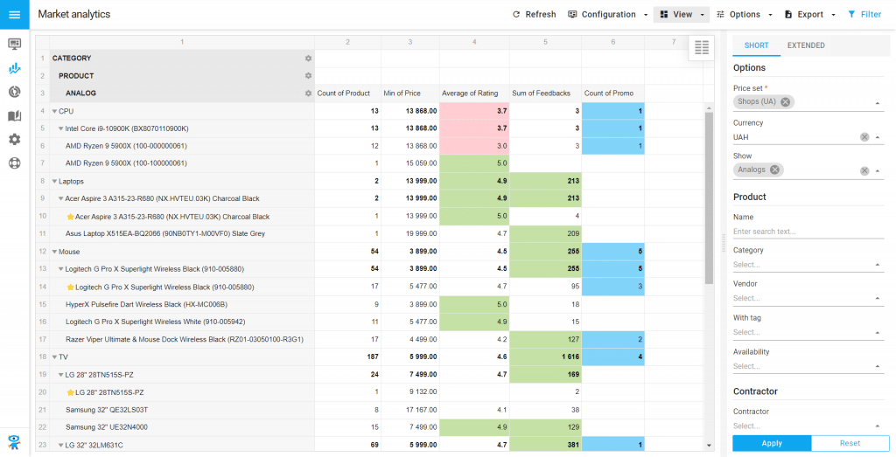This screenshot has width=896, height=457.
Task: Remove the Shops (UA) price set chip
Action: point(786,102)
